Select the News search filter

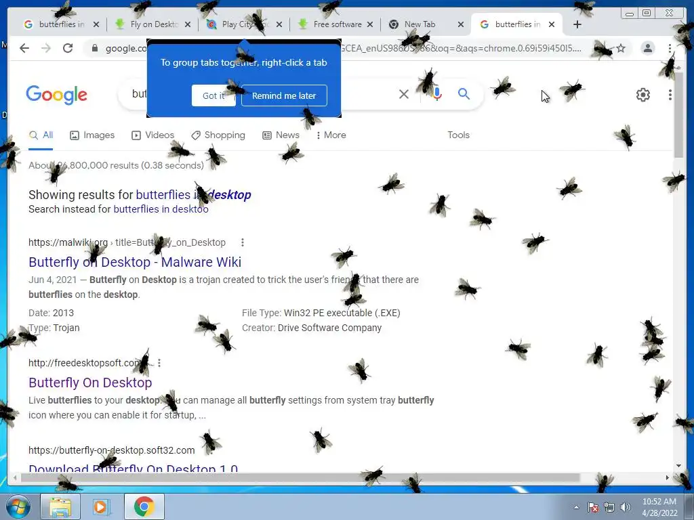point(281,135)
